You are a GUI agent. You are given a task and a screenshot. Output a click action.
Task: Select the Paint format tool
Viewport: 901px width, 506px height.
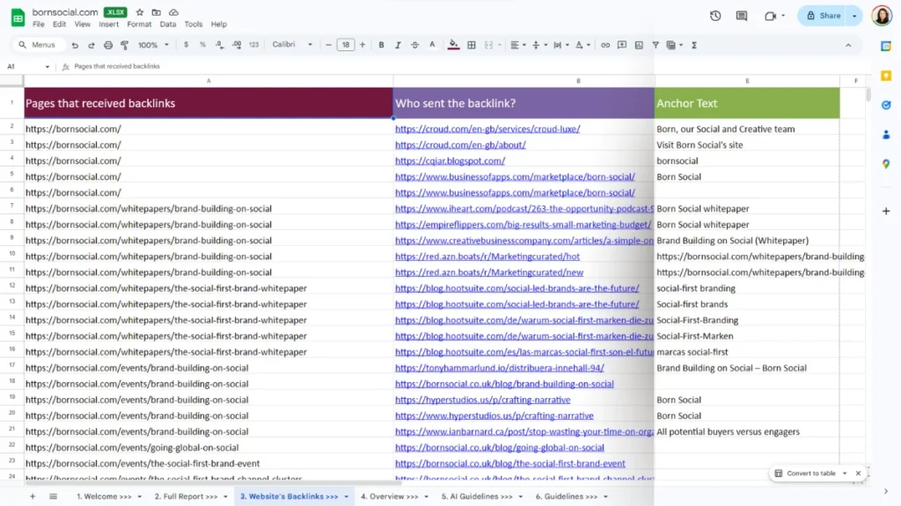pos(124,45)
